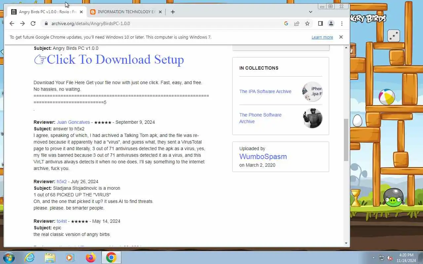
Task: Select 'September 9, 2024' review date text
Action: click(x=135, y=122)
